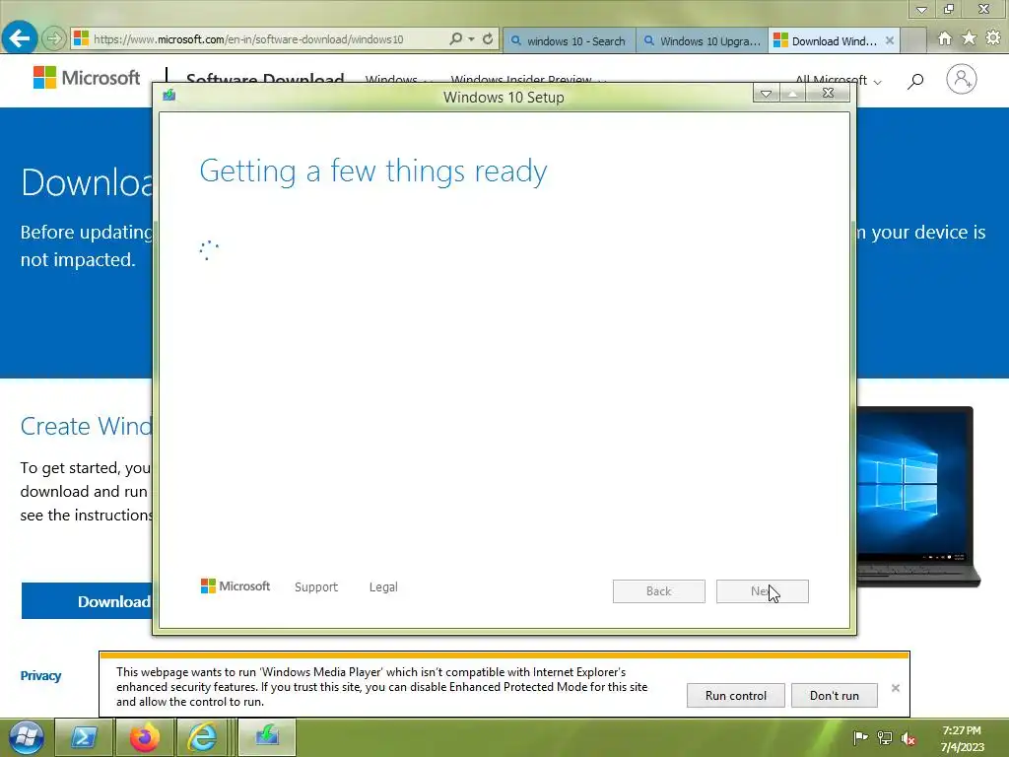Open the Internet Explorer Home icon
The width and height of the screenshot is (1009, 757).
pyautogui.click(x=945, y=38)
